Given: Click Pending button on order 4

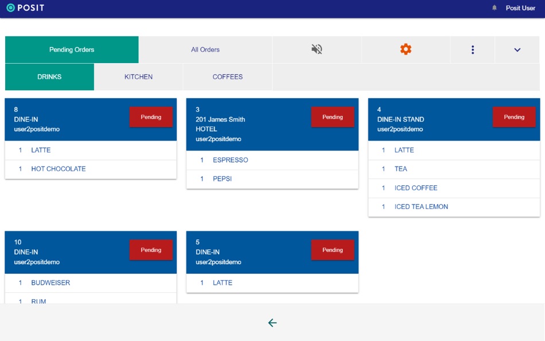Looking at the screenshot, I should point(514,117).
